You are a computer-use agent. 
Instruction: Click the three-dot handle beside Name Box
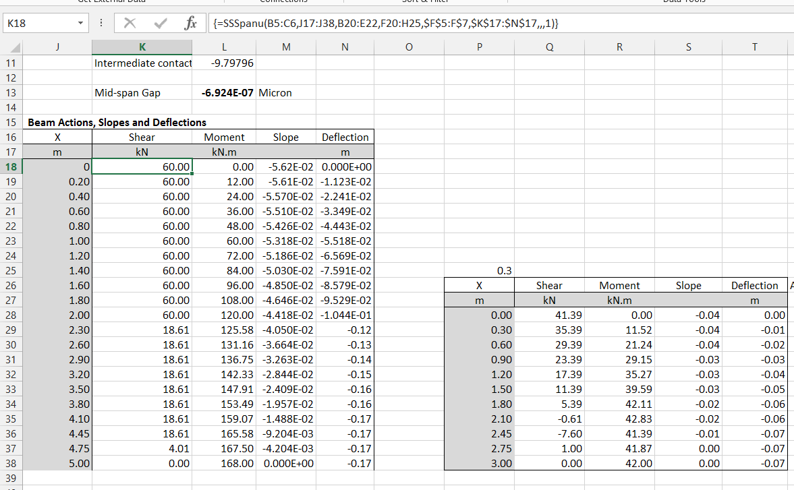(x=101, y=24)
